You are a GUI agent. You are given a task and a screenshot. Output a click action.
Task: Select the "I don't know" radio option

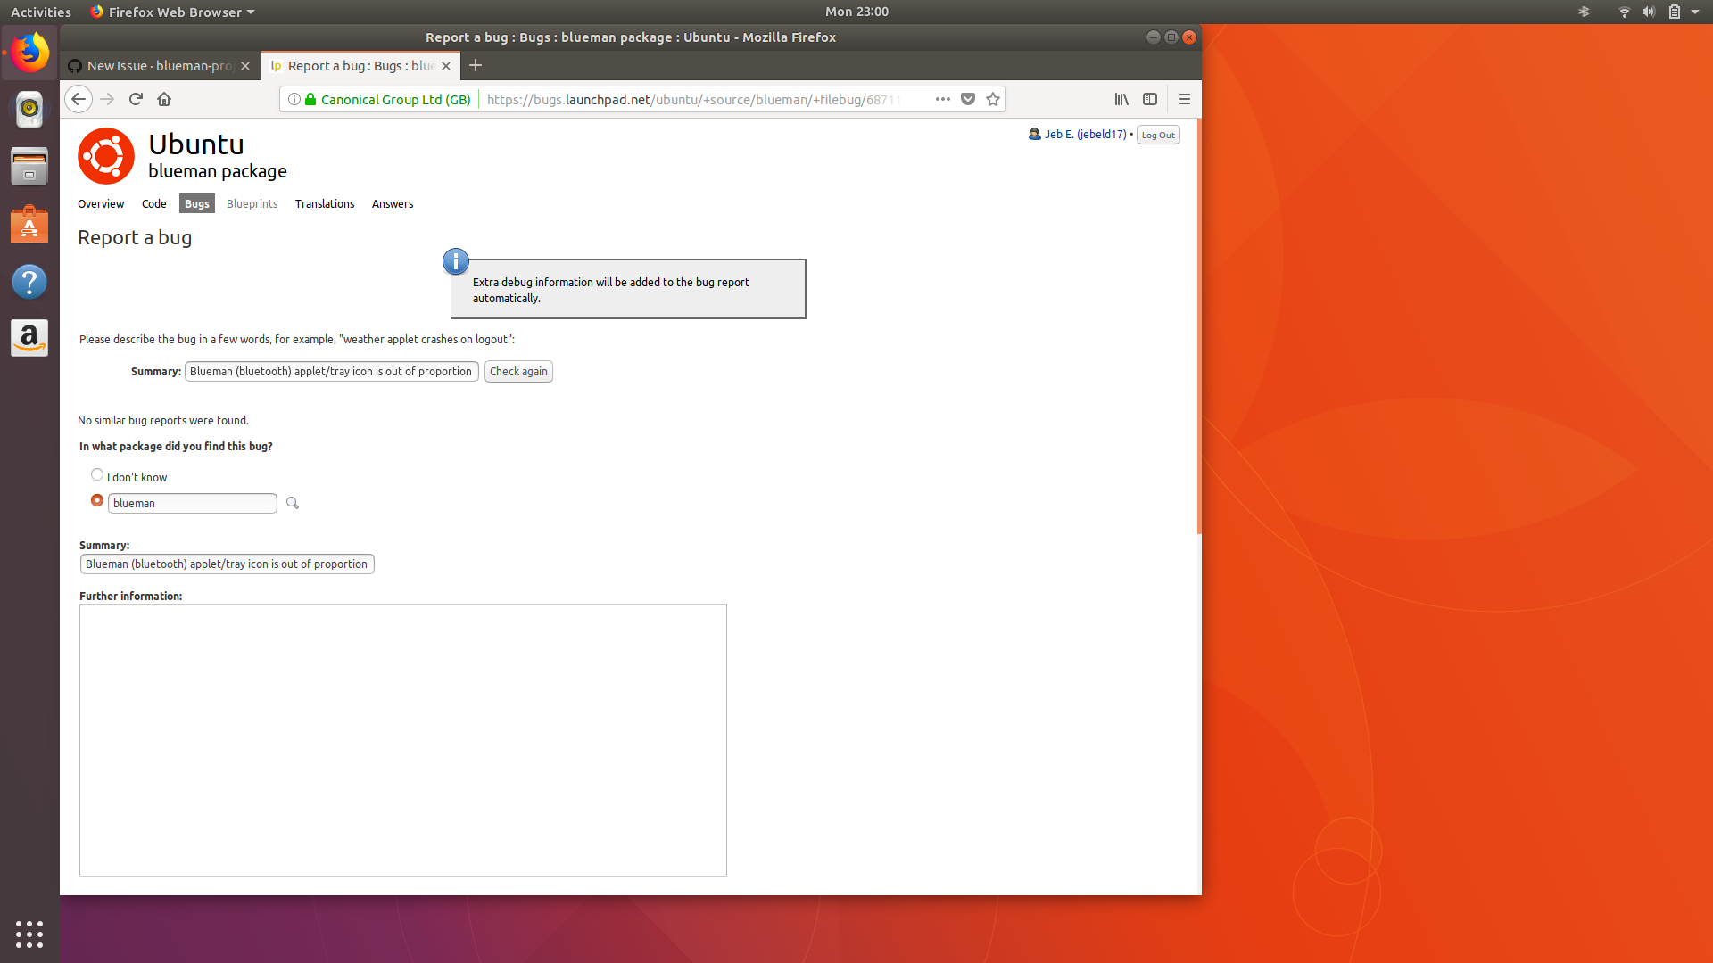(x=97, y=475)
